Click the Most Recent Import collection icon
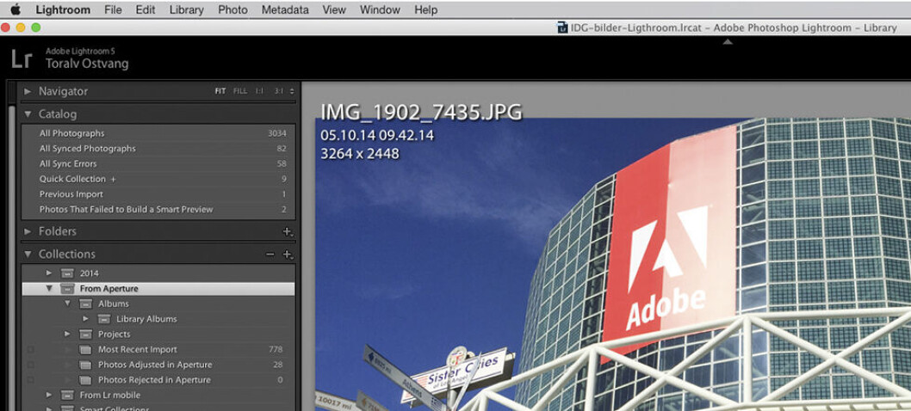This screenshot has width=911, height=411. pos(85,349)
